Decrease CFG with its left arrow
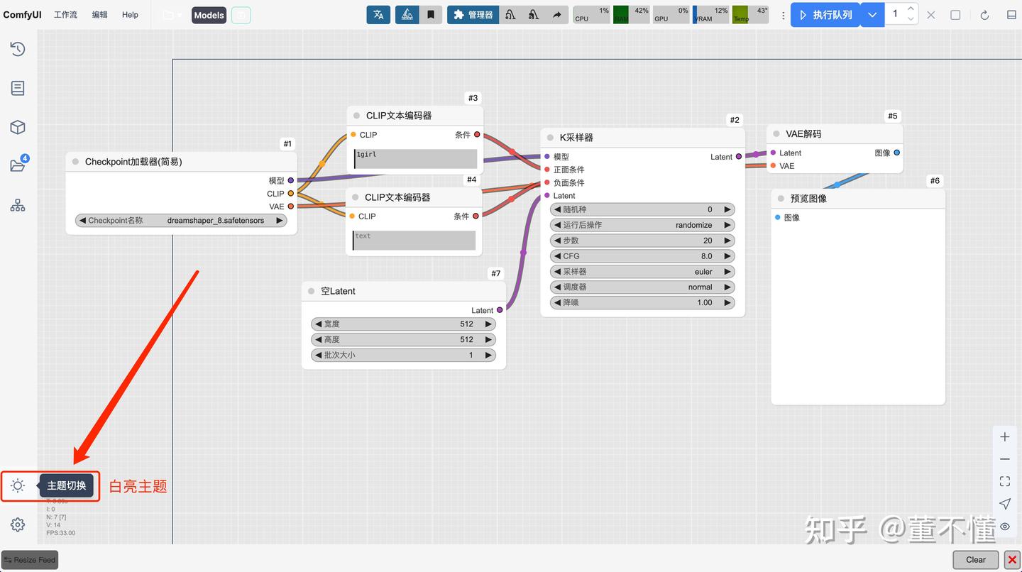The image size is (1022, 572). [557, 256]
